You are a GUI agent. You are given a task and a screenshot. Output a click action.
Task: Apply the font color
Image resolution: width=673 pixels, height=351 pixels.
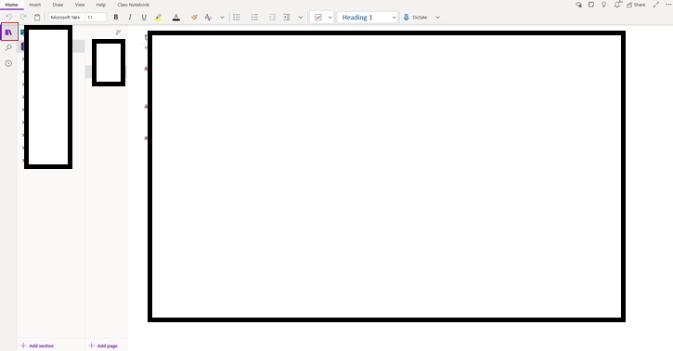click(176, 17)
